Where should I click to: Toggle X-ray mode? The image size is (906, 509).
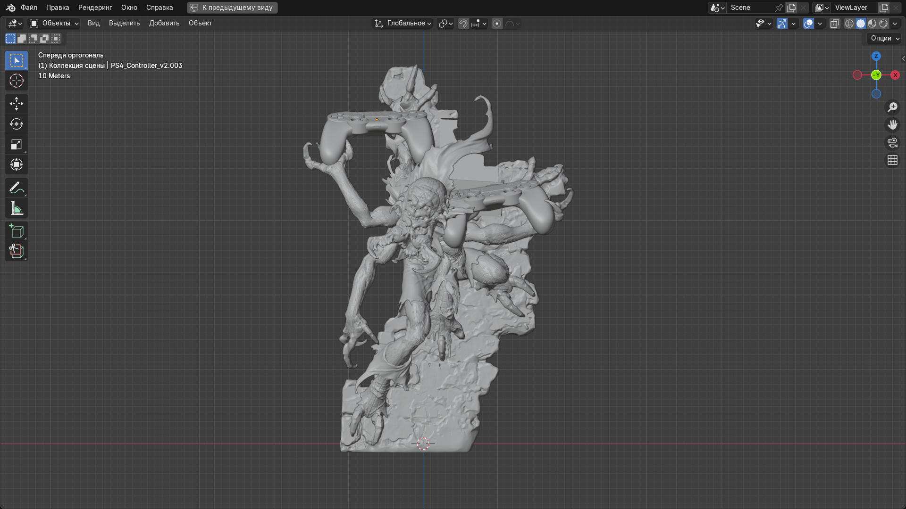(835, 24)
